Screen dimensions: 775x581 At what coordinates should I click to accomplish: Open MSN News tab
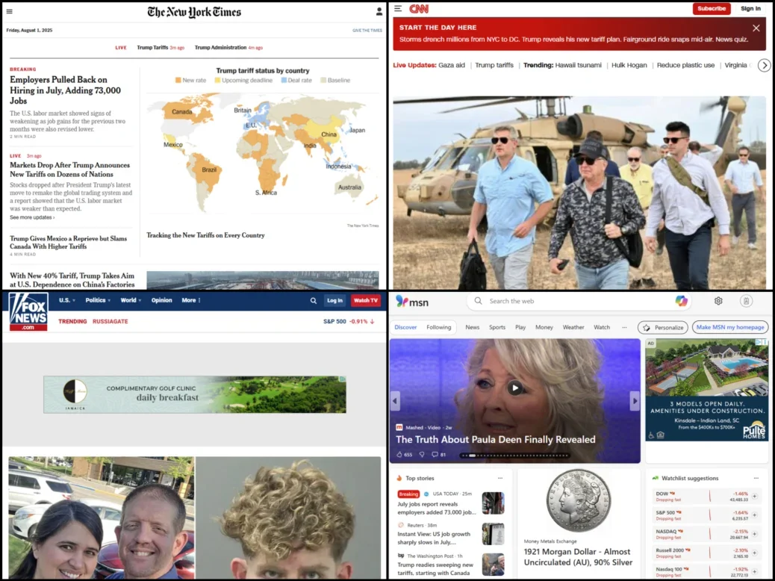point(473,327)
